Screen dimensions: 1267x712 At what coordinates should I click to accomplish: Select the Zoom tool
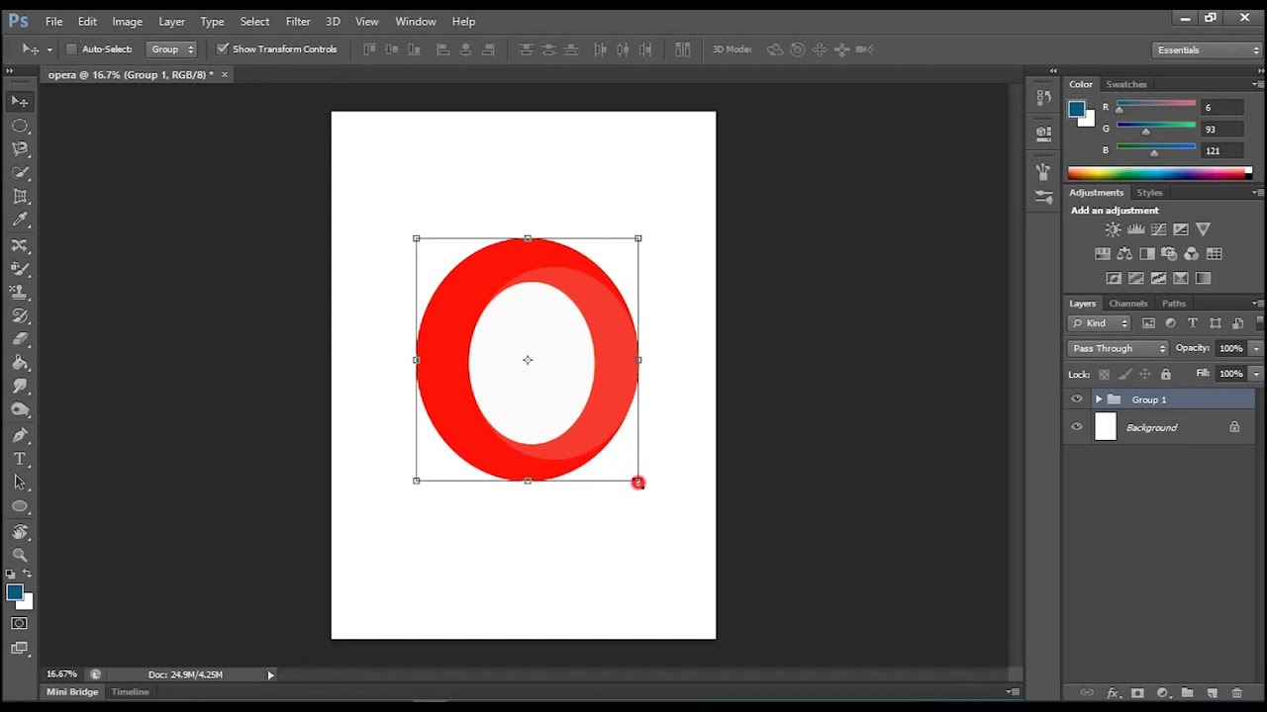[20, 556]
